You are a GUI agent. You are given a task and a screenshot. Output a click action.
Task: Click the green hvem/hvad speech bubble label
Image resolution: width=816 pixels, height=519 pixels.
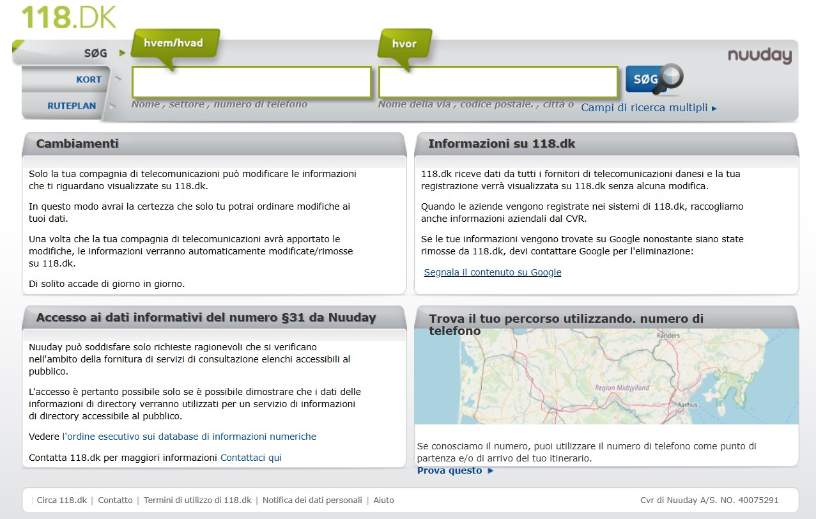(x=176, y=46)
